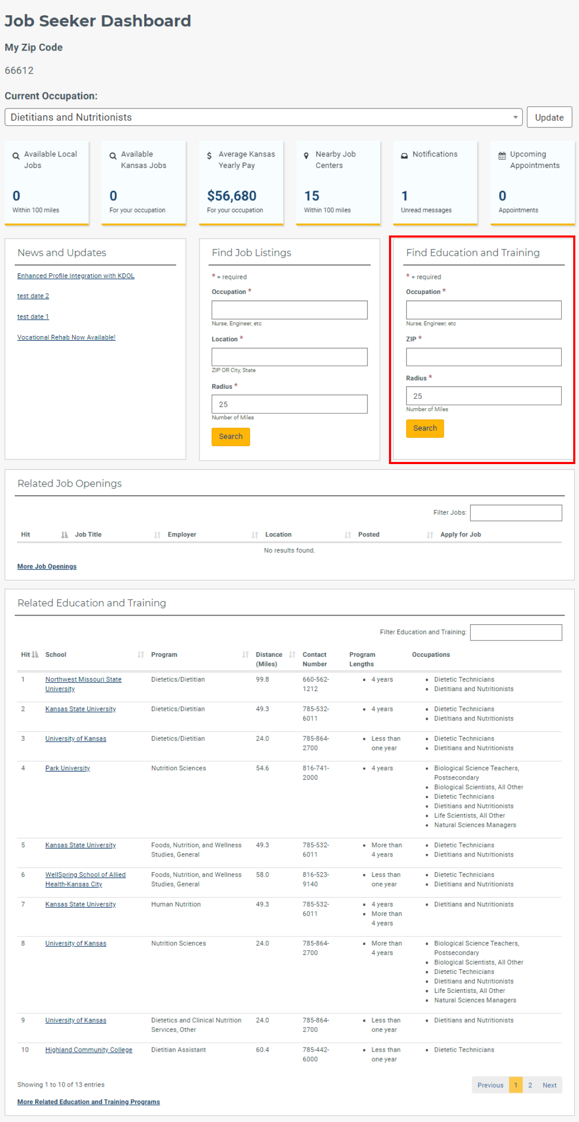This screenshot has height=1122, width=579.
Task: Click the $56,680 average yearly pay value
Action: click(232, 196)
